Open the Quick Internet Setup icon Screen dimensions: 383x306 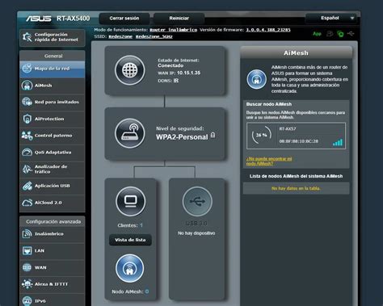27,37
